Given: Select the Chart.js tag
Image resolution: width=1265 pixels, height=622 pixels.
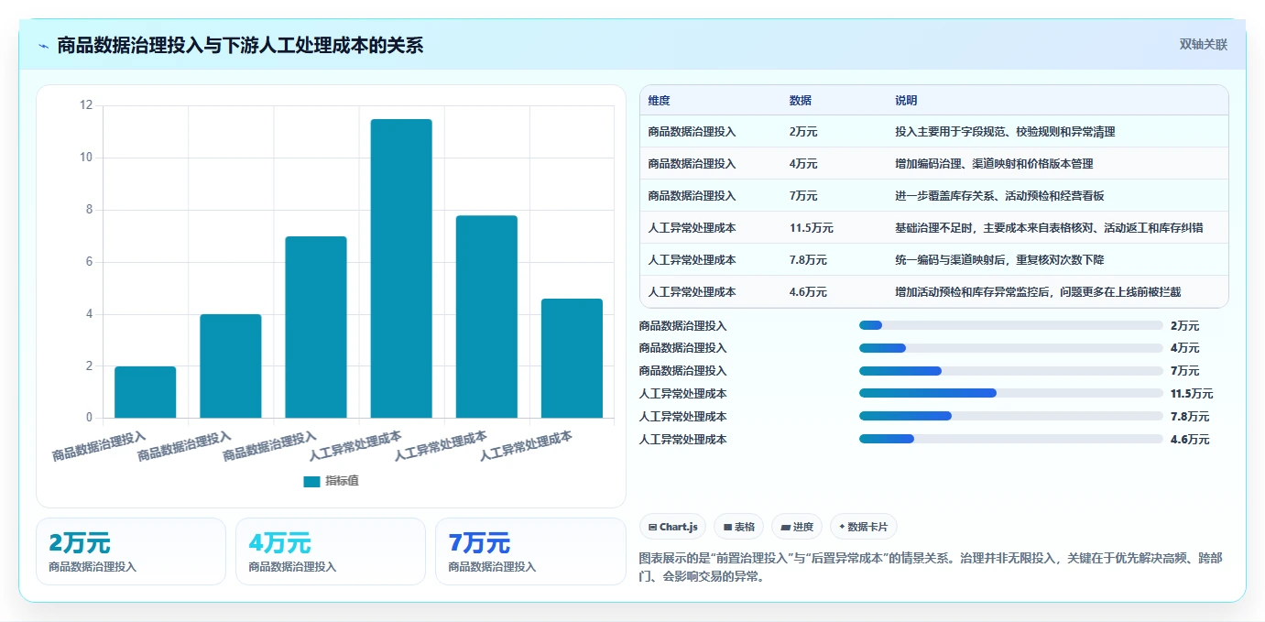Looking at the screenshot, I should point(672,527).
